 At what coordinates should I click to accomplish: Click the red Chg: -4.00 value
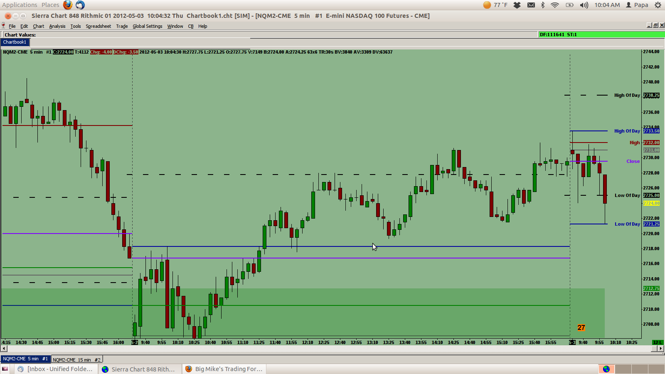point(101,52)
